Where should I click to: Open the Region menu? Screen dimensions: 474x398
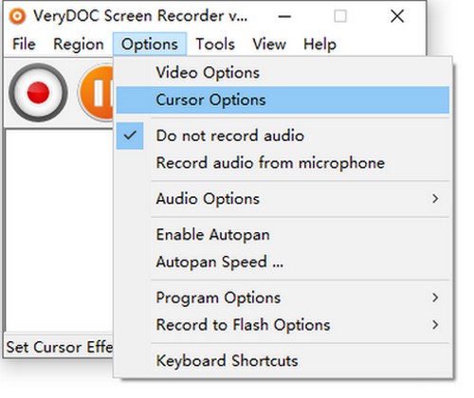click(x=79, y=44)
